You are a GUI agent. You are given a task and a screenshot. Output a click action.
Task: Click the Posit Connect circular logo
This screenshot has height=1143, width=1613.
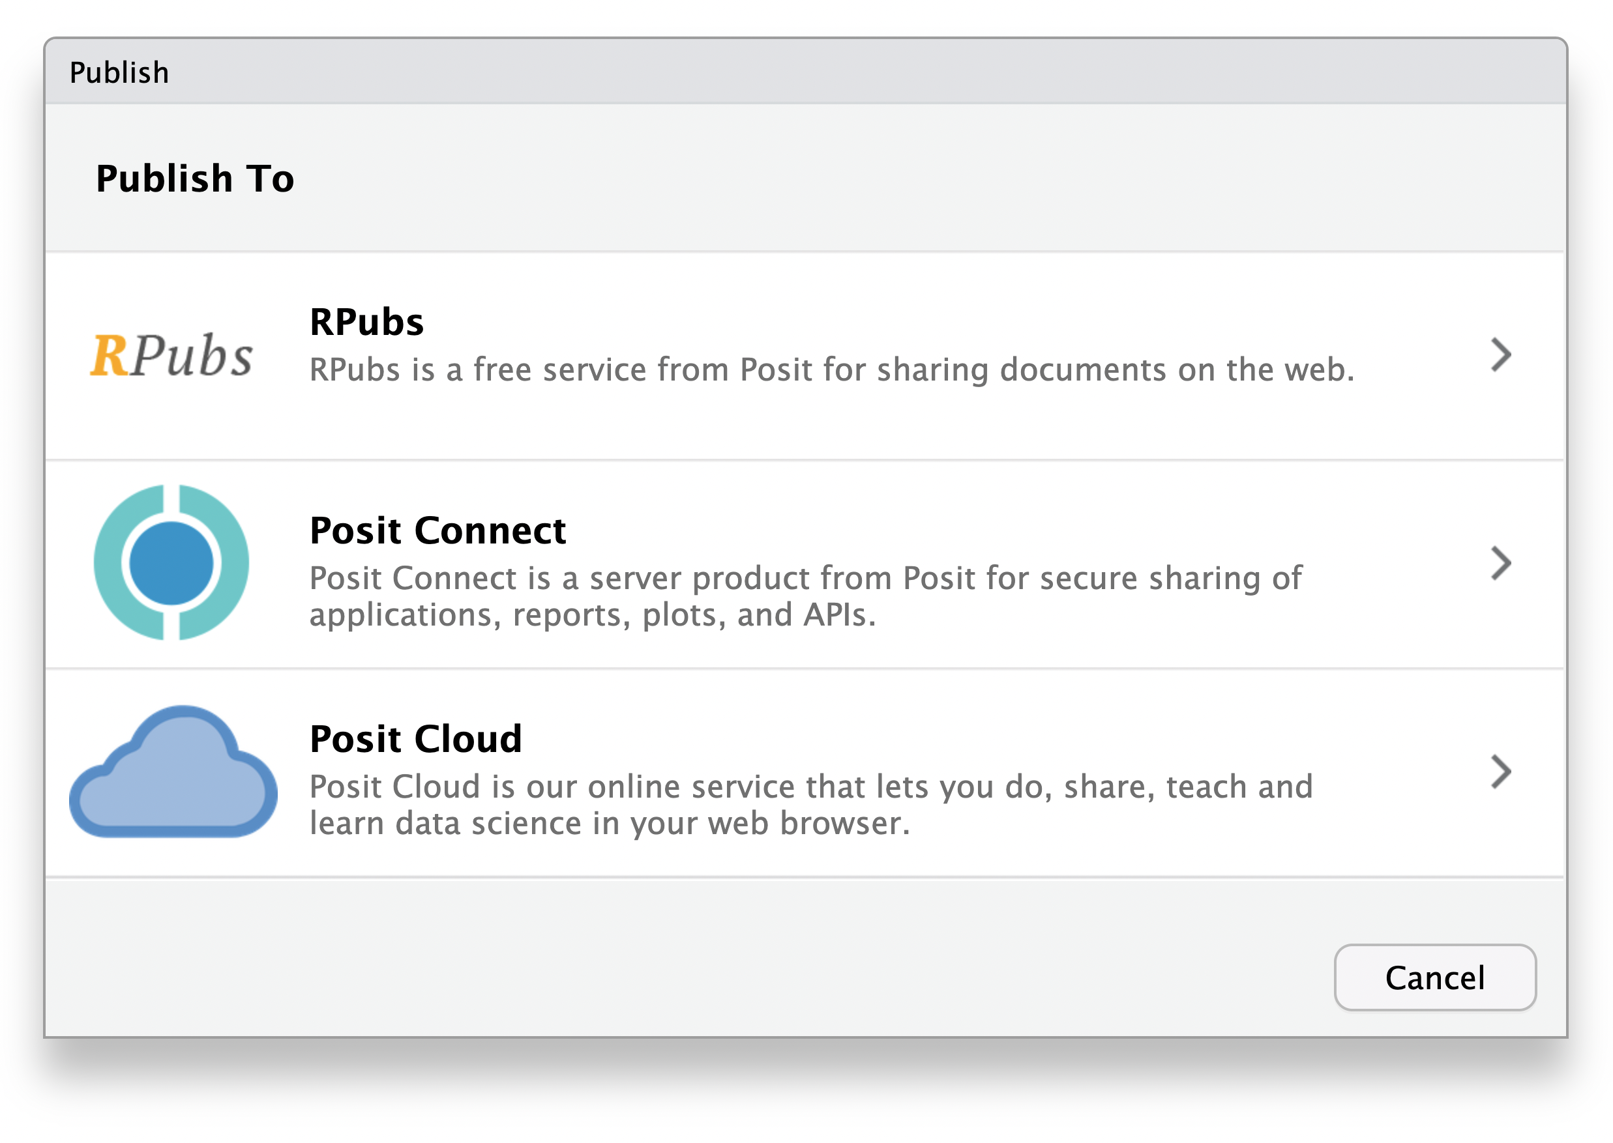coord(171,562)
